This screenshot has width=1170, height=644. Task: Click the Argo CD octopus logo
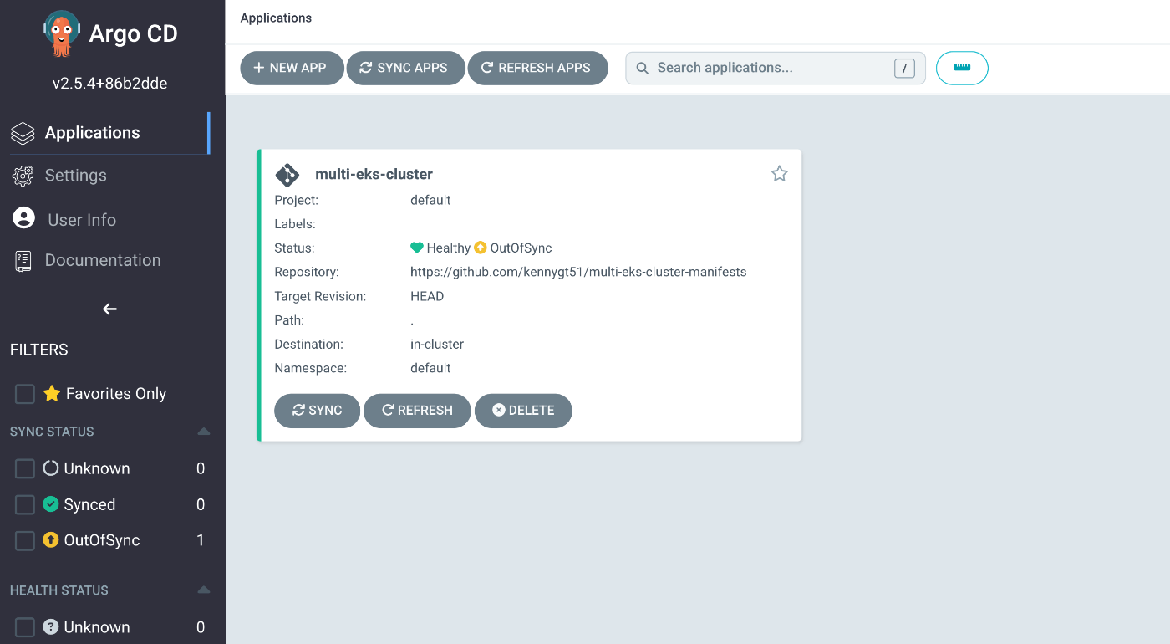coord(61,34)
